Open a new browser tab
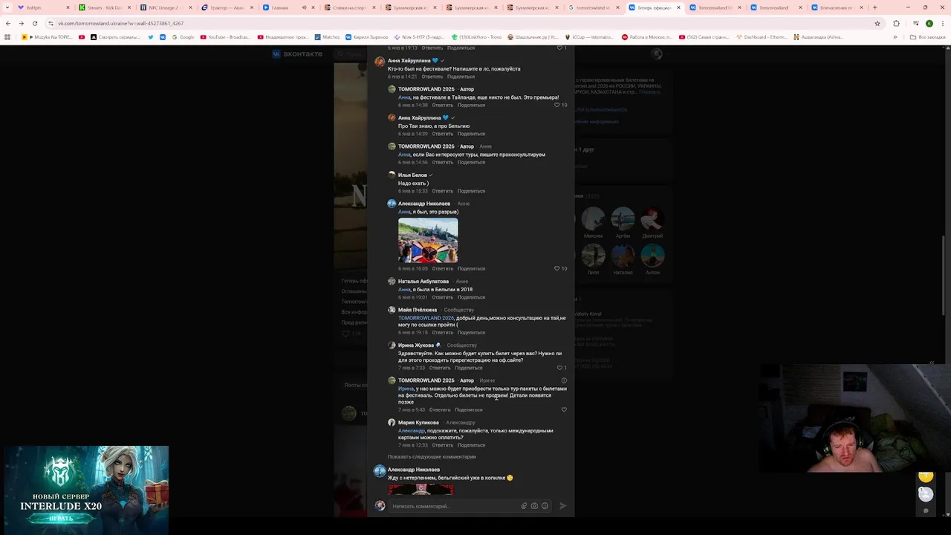 pyautogui.click(x=874, y=7)
